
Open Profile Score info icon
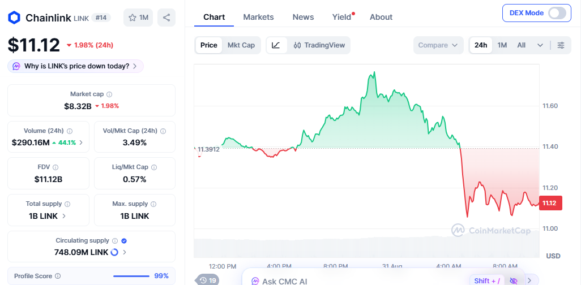click(58, 276)
